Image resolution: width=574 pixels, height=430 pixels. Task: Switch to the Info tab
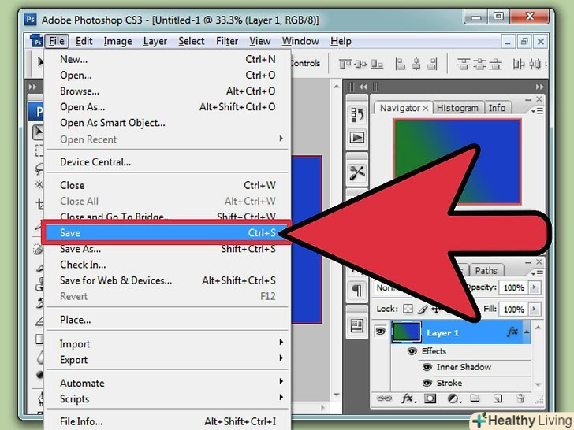[497, 108]
